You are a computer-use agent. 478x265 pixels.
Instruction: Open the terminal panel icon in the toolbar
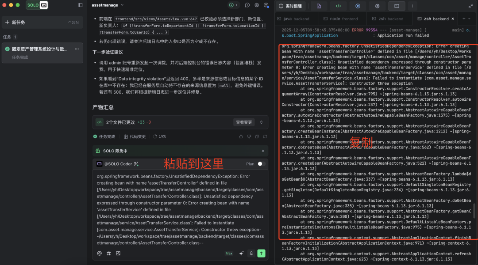(x=397, y=6)
